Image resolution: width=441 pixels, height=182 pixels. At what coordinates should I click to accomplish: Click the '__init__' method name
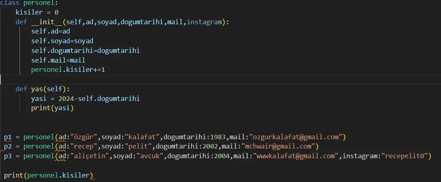47,22
